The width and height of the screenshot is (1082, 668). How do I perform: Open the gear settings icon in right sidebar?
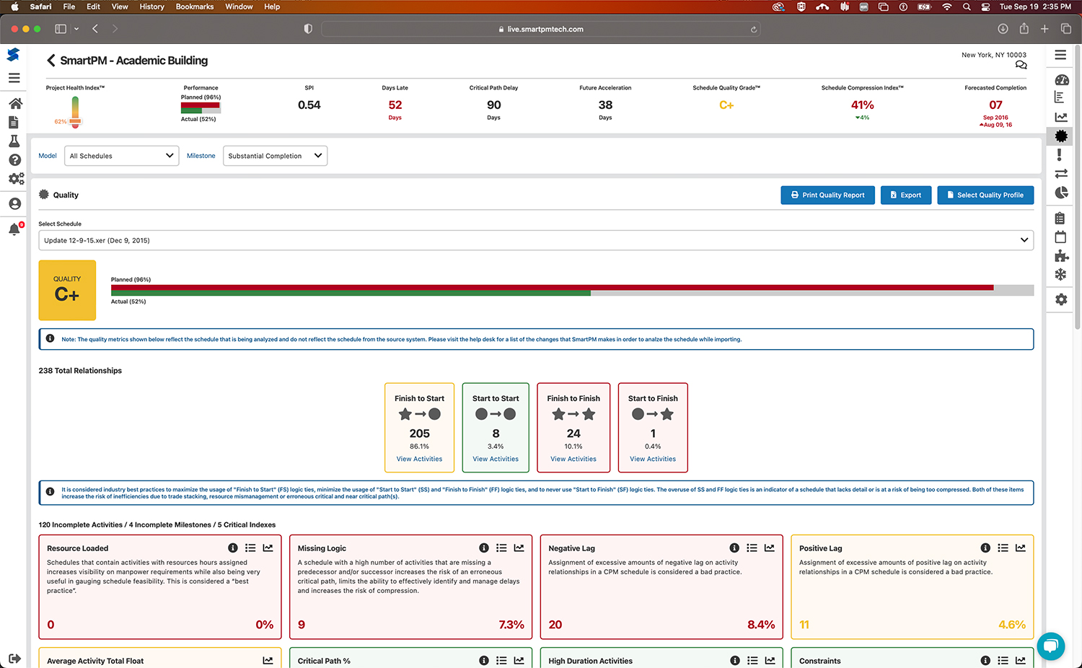(x=1061, y=299)
